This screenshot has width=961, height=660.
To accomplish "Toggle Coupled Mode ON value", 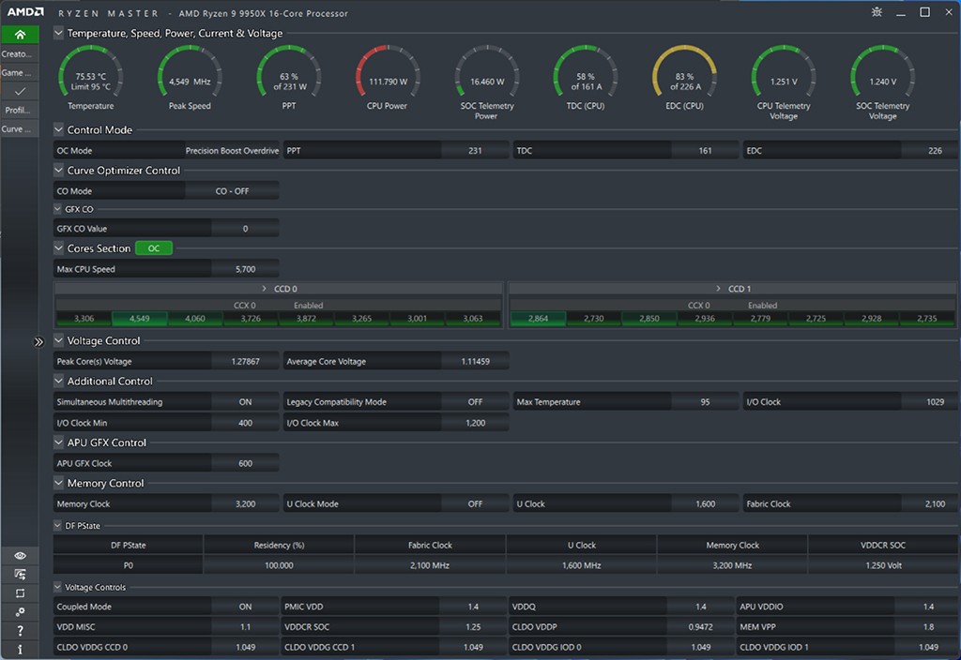I will click(x=245, y=607).
